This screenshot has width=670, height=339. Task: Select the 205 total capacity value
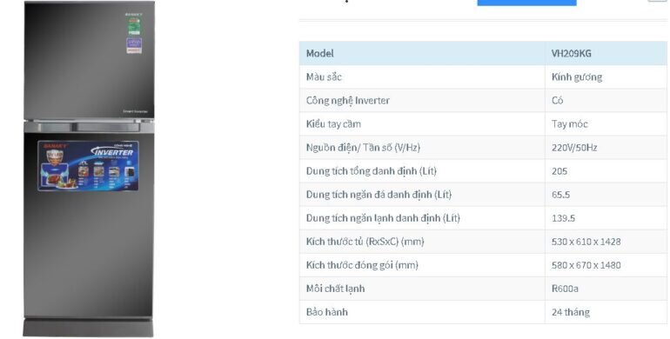click(559, 171)
